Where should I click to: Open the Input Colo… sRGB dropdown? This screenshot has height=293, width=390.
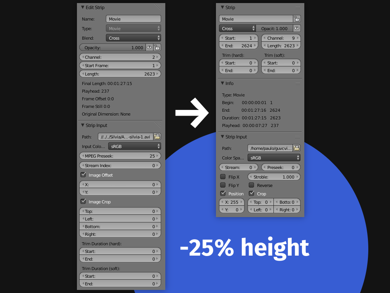[134, 146]
